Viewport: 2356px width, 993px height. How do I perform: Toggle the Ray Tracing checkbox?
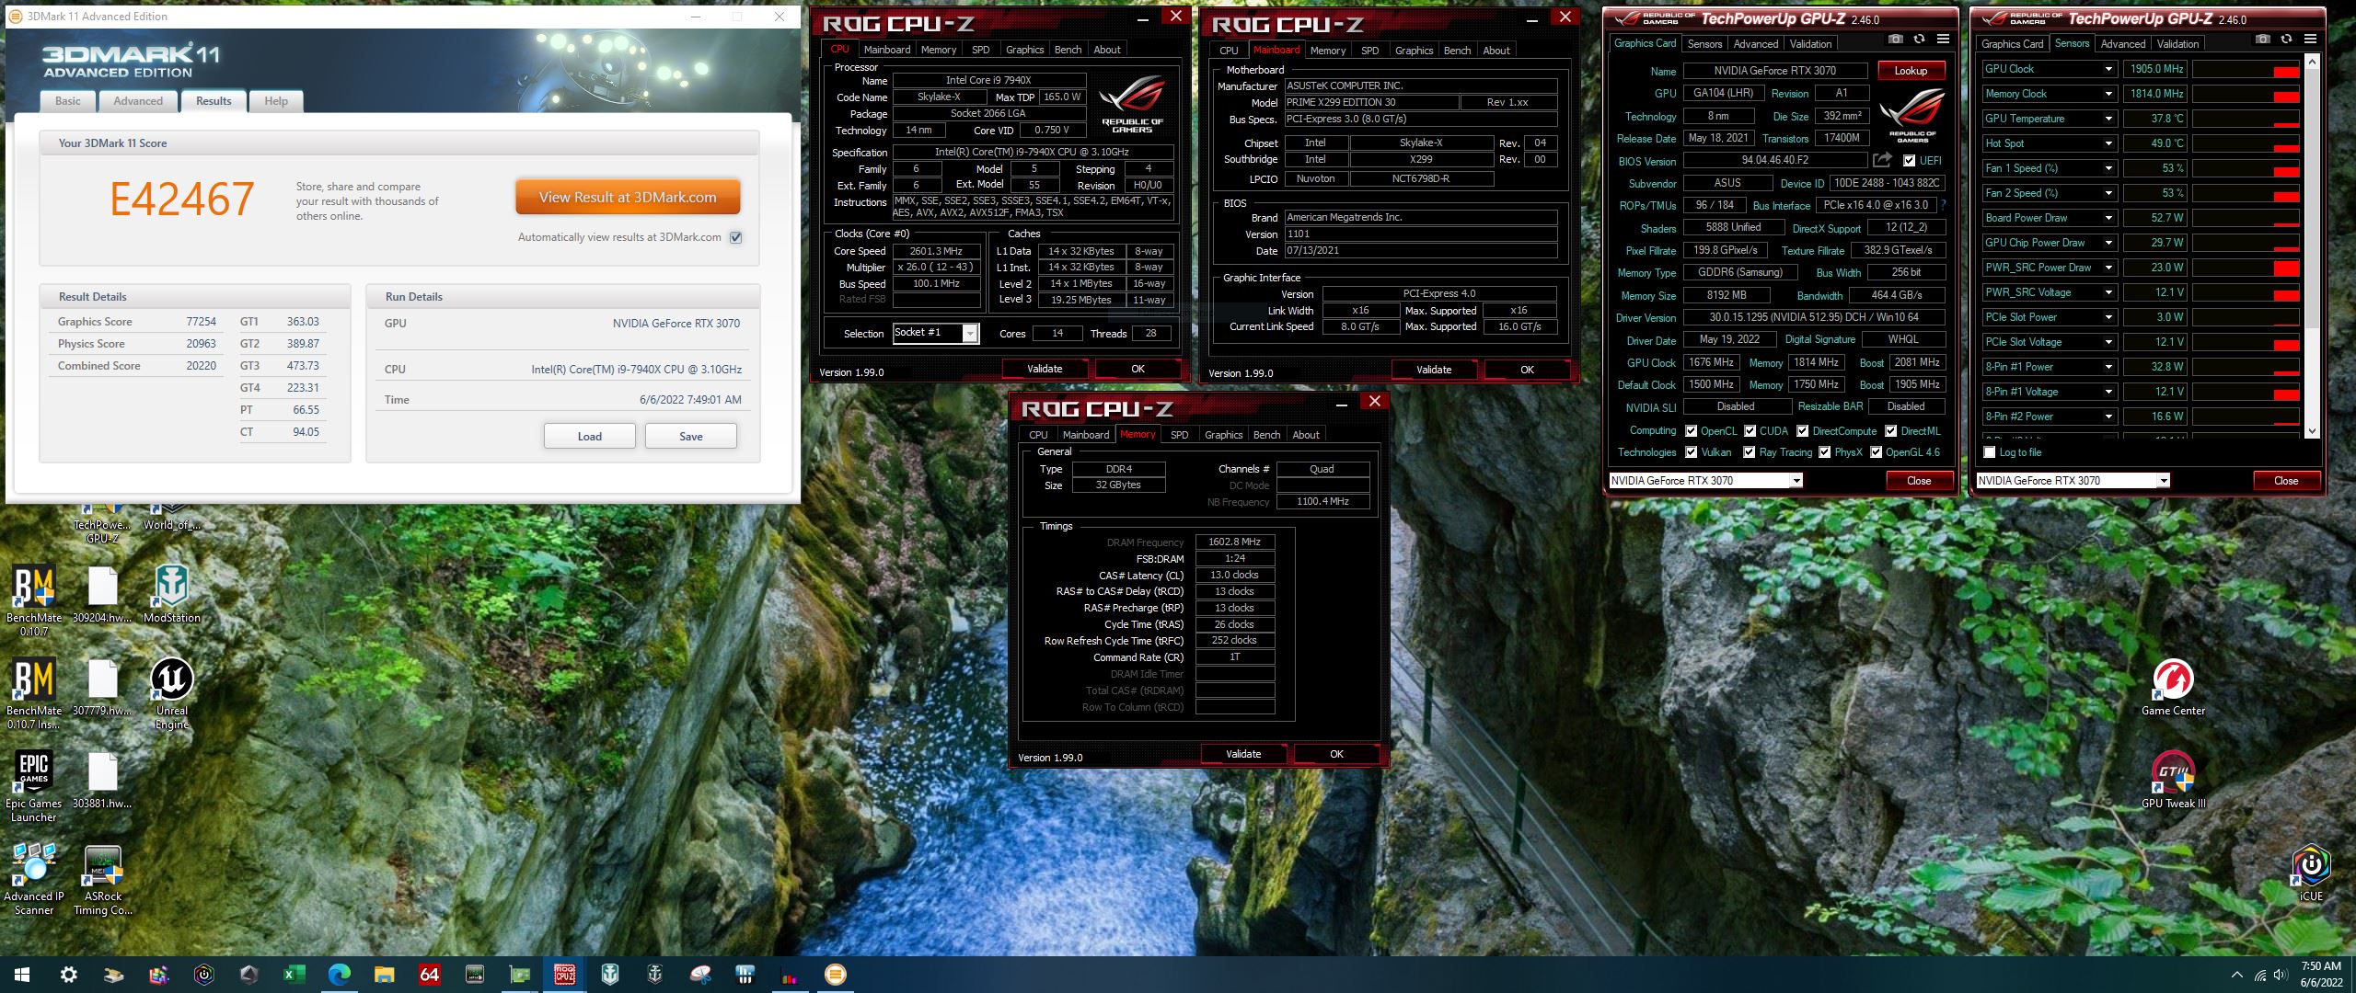[x=1749, y=451]
